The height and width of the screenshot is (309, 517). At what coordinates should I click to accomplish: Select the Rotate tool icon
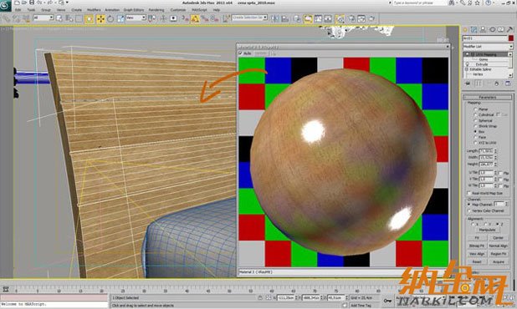110,18
